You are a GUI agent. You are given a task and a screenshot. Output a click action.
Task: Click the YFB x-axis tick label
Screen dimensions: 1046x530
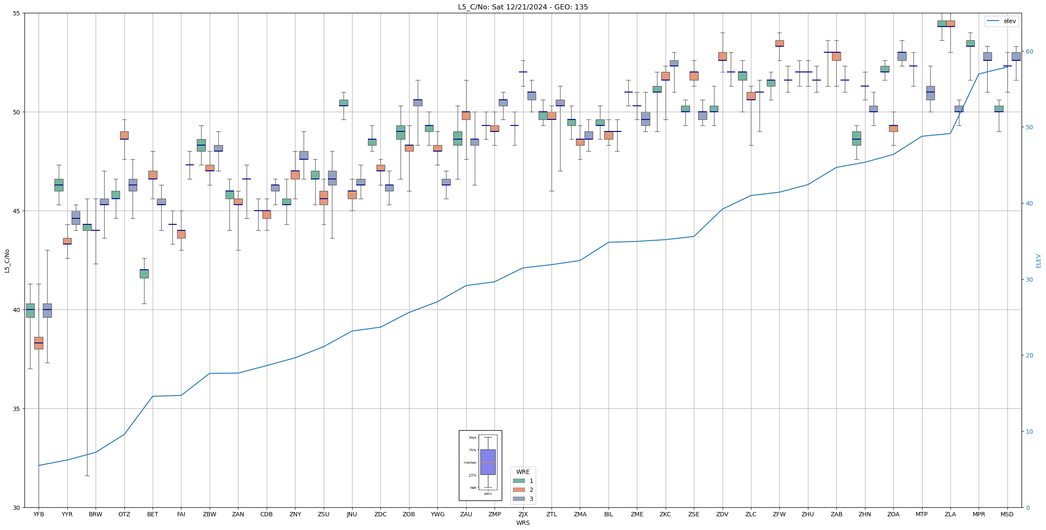pyautogui.click(x=39, y=514)
